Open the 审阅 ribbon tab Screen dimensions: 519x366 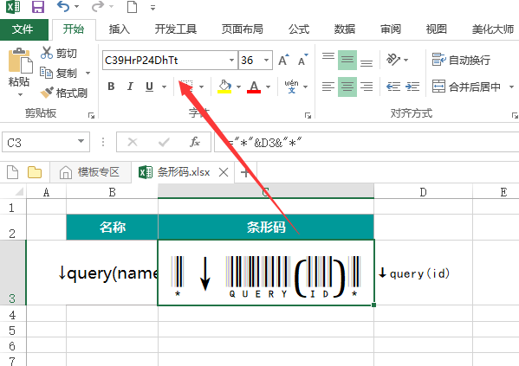[391, 29]
